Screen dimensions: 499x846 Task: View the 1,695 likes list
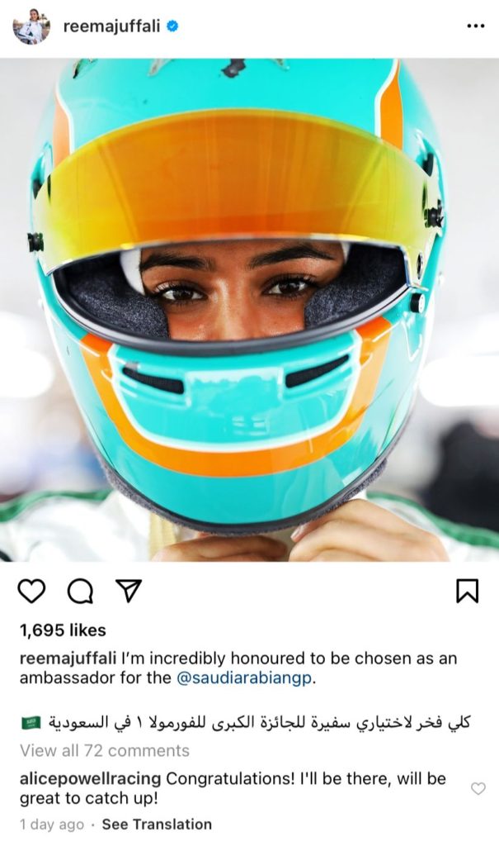point(63,630)
